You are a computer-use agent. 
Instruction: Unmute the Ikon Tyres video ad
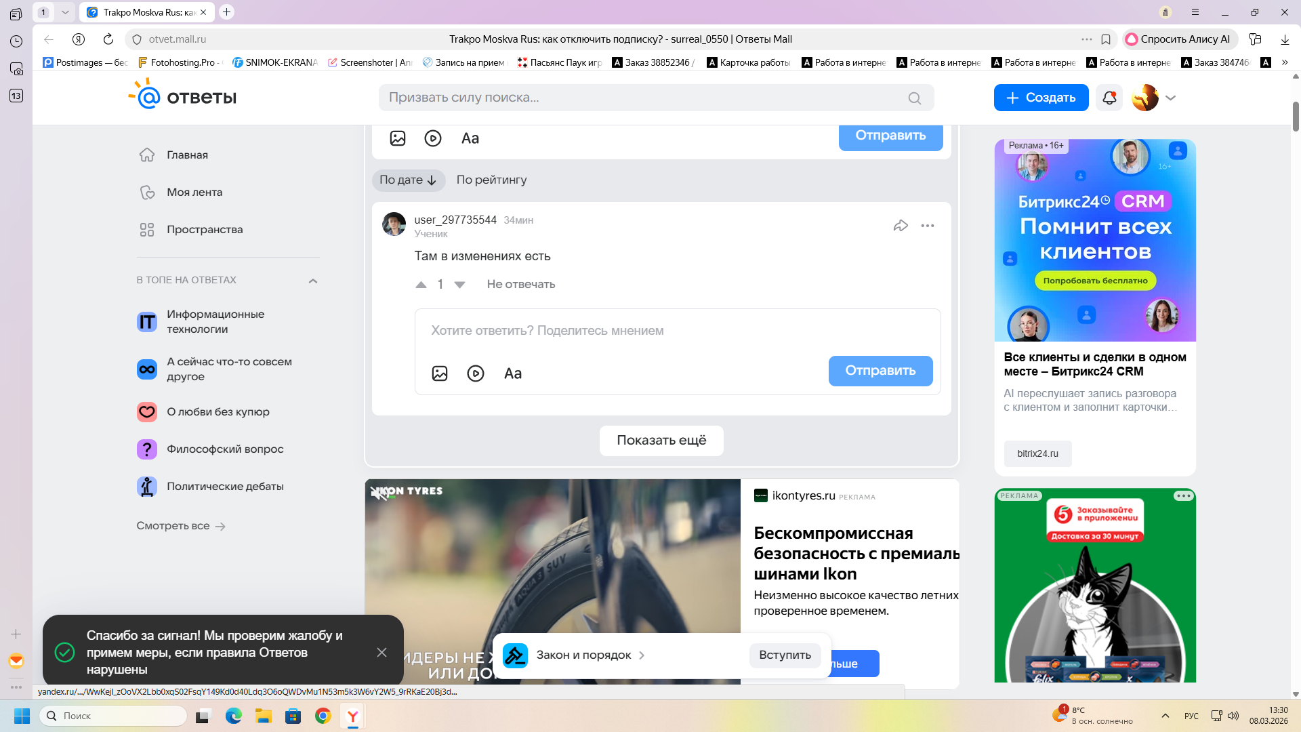(379, 493)
